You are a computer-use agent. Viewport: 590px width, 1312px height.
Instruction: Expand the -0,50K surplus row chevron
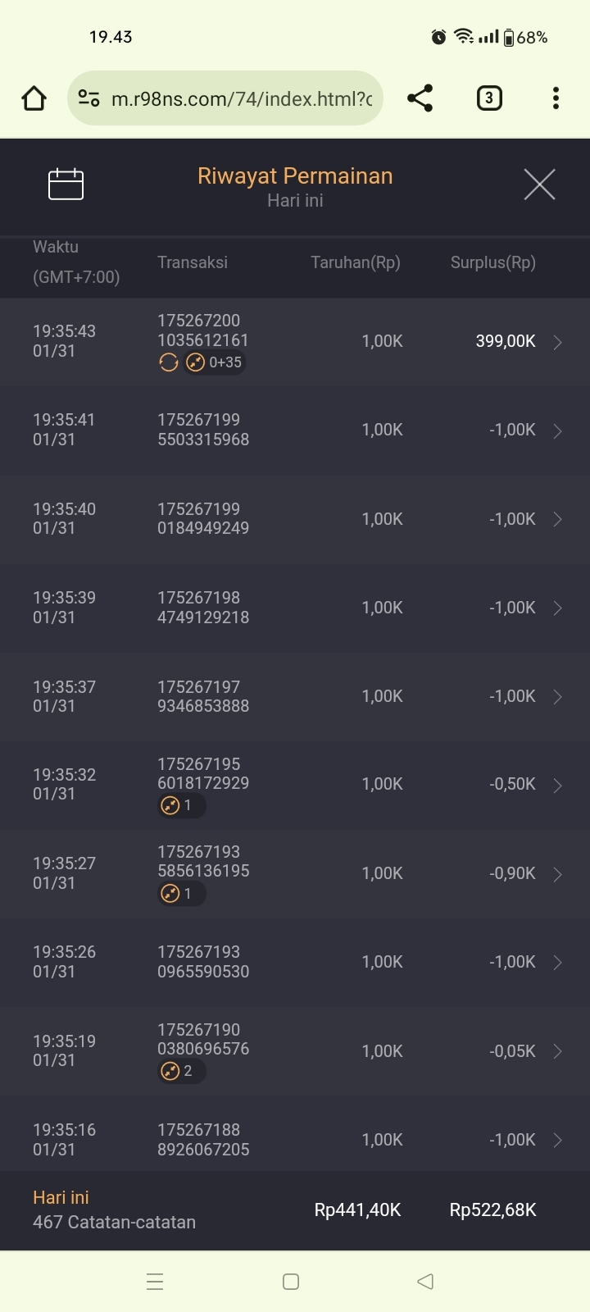pyautogui.click(x=557, y=786)
